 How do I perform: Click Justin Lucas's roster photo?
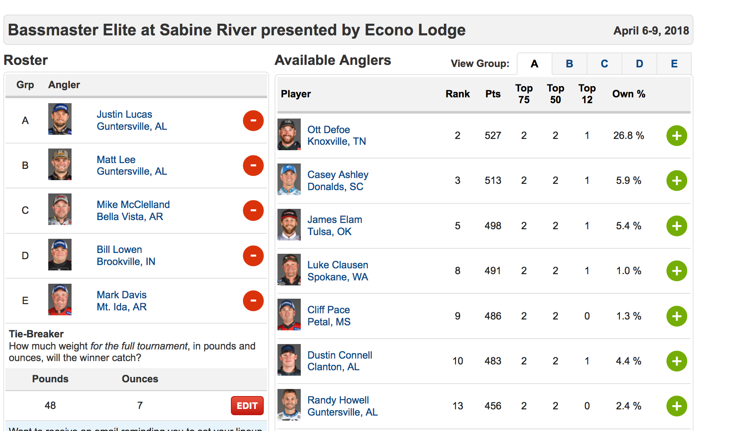click(x=60, y=119)
